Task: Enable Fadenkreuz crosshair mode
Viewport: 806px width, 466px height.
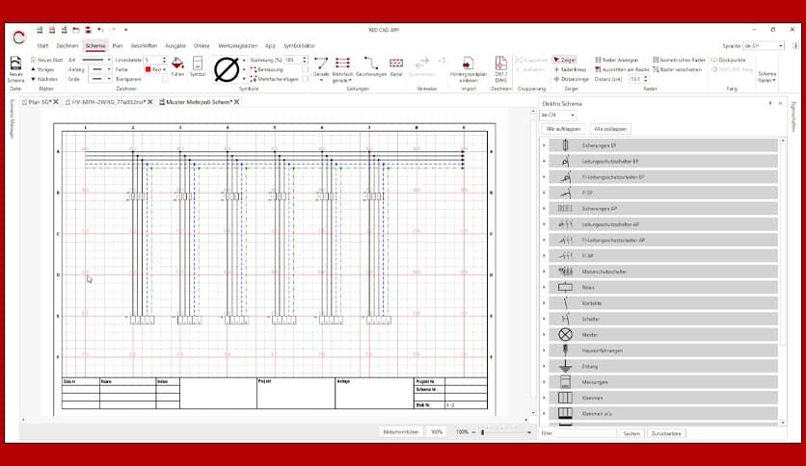Action: (570, 69)
